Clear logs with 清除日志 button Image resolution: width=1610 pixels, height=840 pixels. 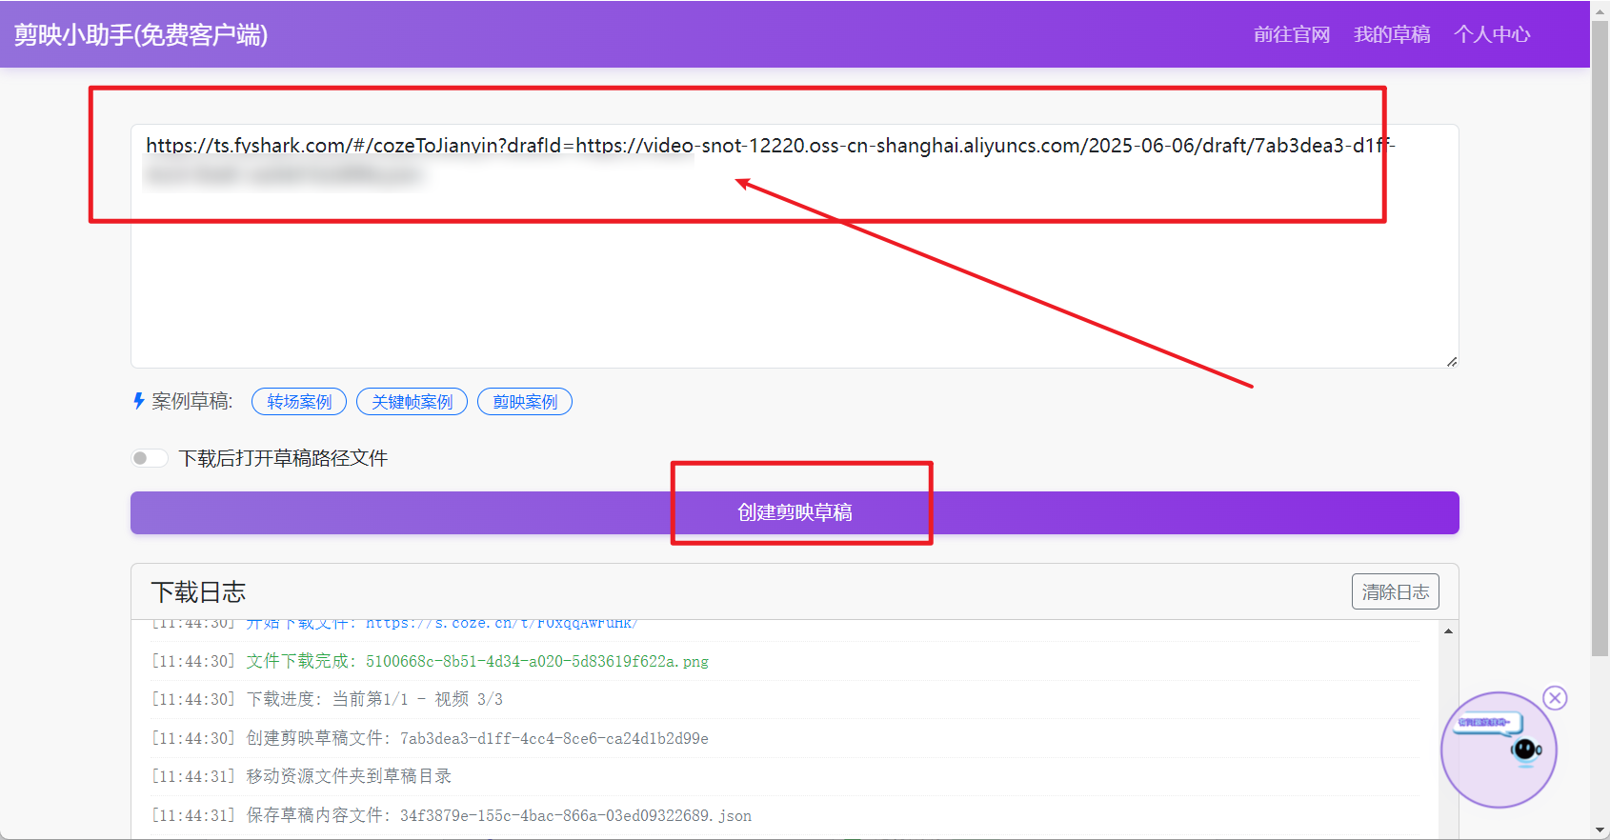pyautogui.click(x=1396, y=591)
